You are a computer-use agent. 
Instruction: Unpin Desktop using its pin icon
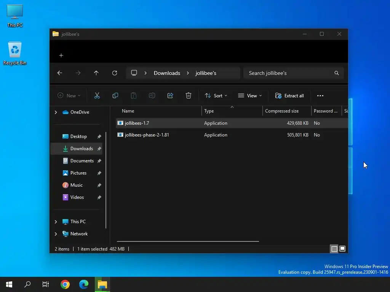(99, 136)
